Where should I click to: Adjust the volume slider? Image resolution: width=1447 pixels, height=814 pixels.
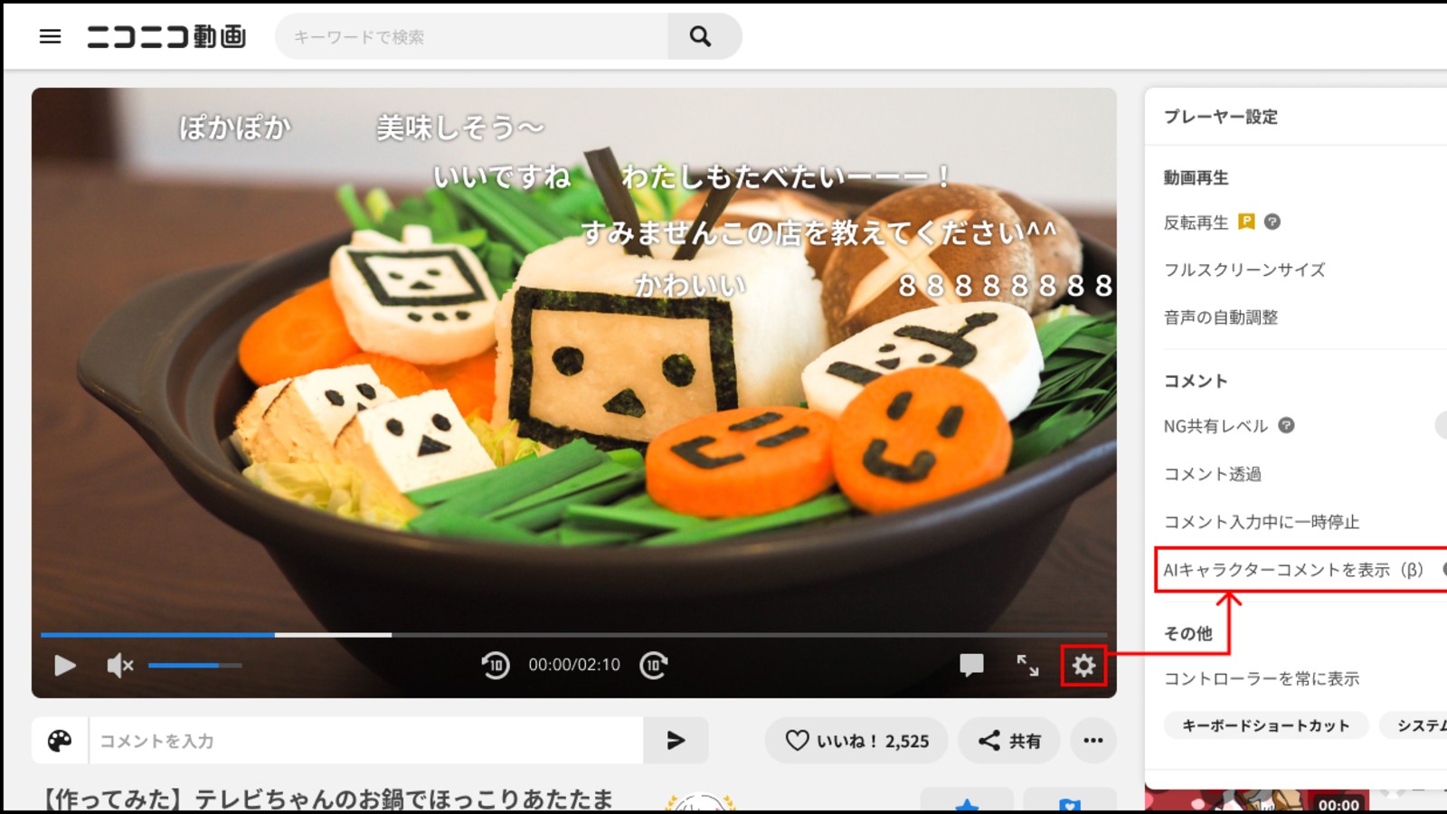point(195,666)
